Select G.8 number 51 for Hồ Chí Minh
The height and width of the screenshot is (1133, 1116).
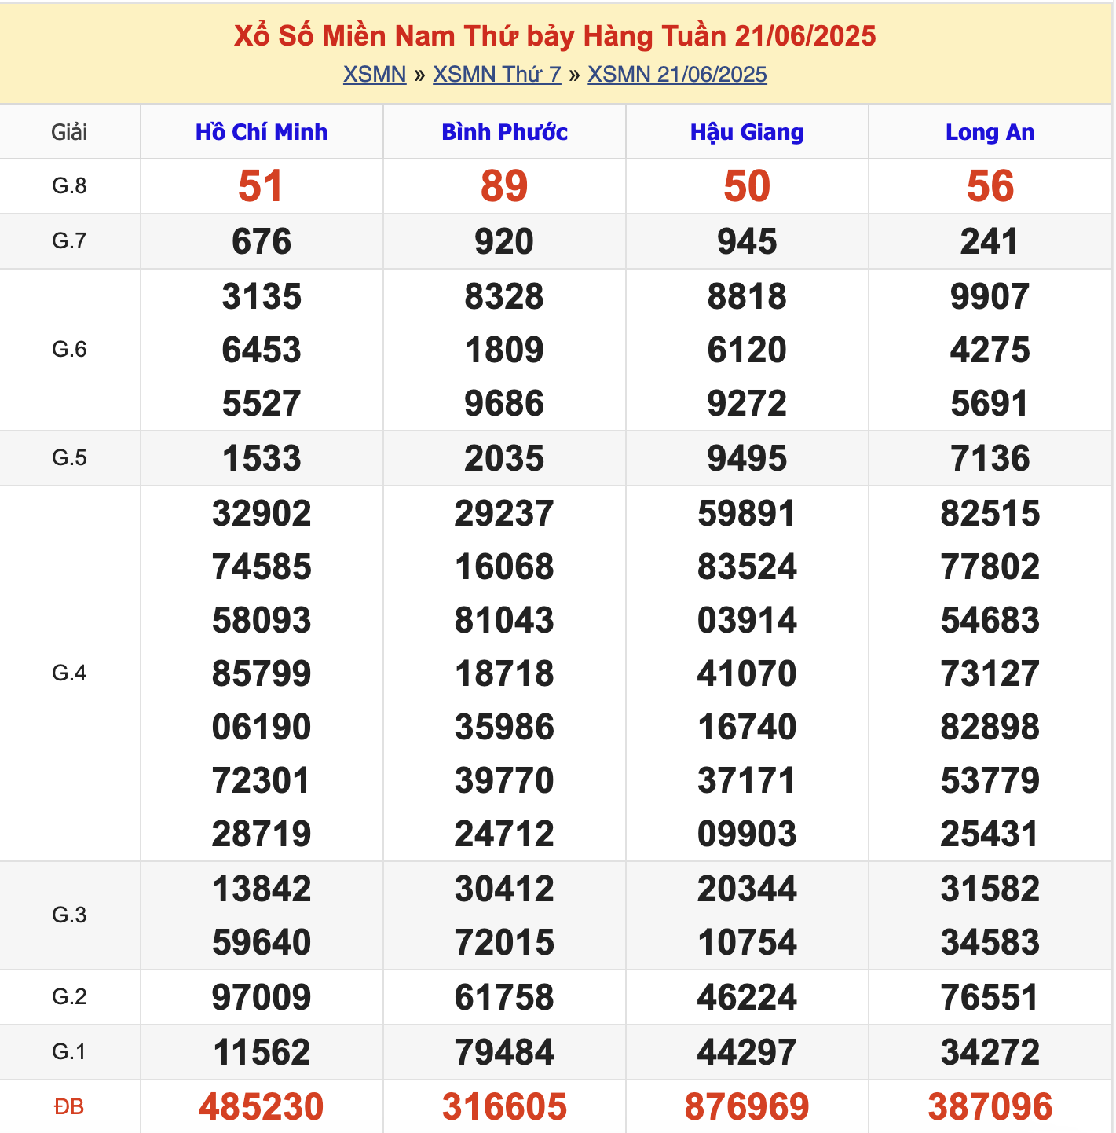(x=261, y=186)
